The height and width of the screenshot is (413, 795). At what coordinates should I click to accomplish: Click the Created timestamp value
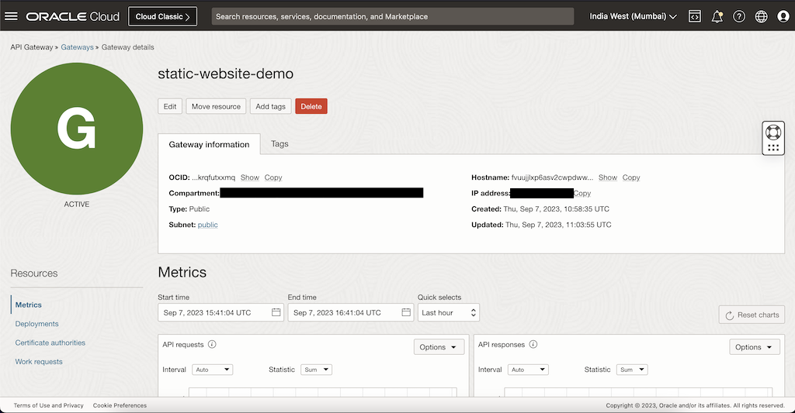pos(556,209)
